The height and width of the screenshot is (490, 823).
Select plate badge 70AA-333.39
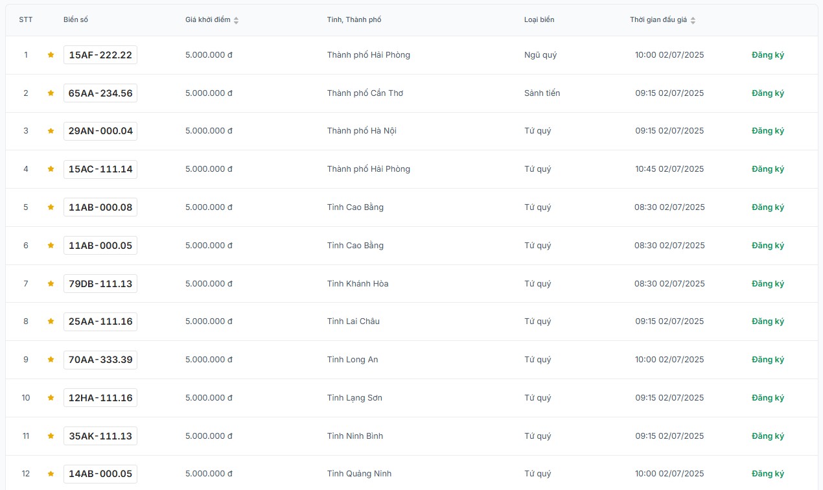(100, 360)
